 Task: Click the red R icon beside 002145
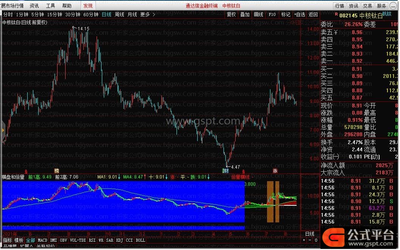336,14
